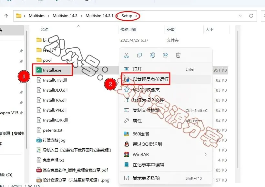Select InstallDEU.dll file

coord(52,90)
